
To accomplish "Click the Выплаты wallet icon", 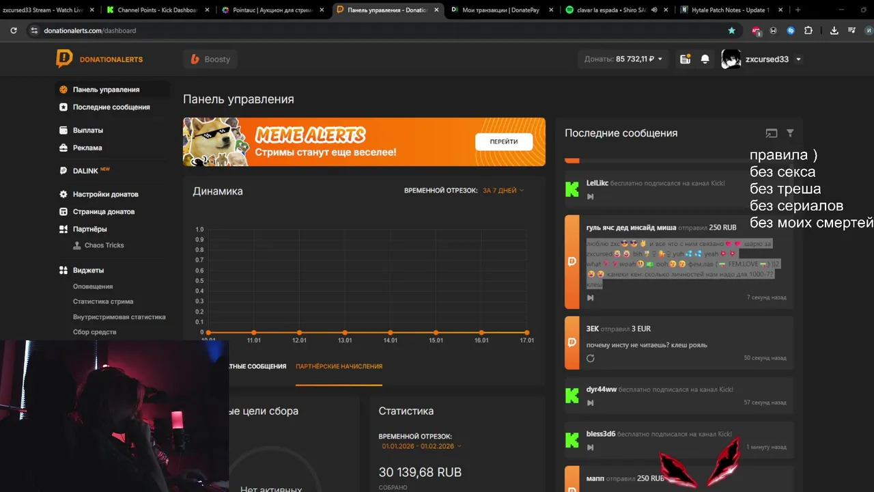I will pos(64,130).
